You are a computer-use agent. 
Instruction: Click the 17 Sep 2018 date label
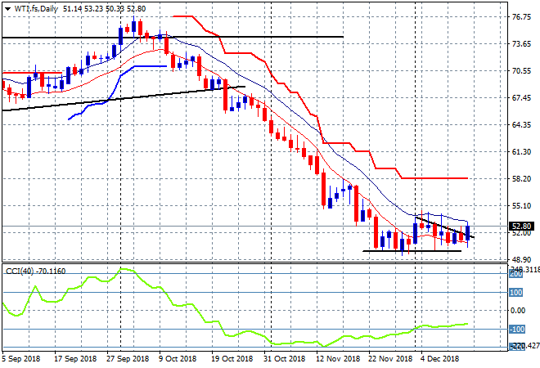75,359
